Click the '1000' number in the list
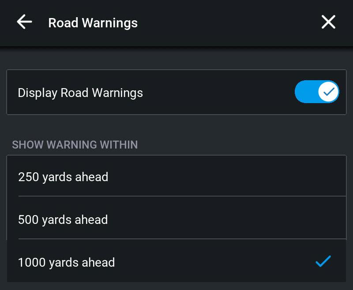 [x=31, y=262]
